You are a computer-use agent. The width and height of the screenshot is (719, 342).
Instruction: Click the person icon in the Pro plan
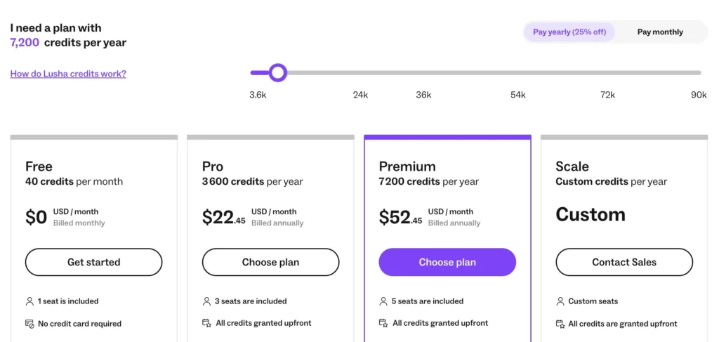pos(206,301)
